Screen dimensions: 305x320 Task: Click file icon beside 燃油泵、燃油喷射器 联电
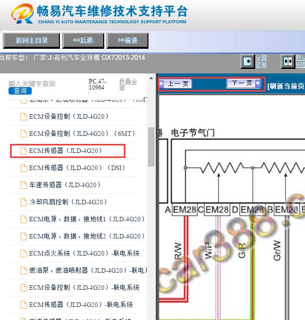(24, 271)
